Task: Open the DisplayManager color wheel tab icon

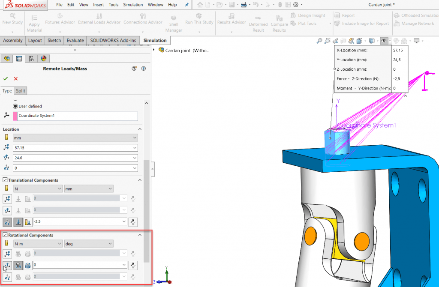Action: (43, 58)
